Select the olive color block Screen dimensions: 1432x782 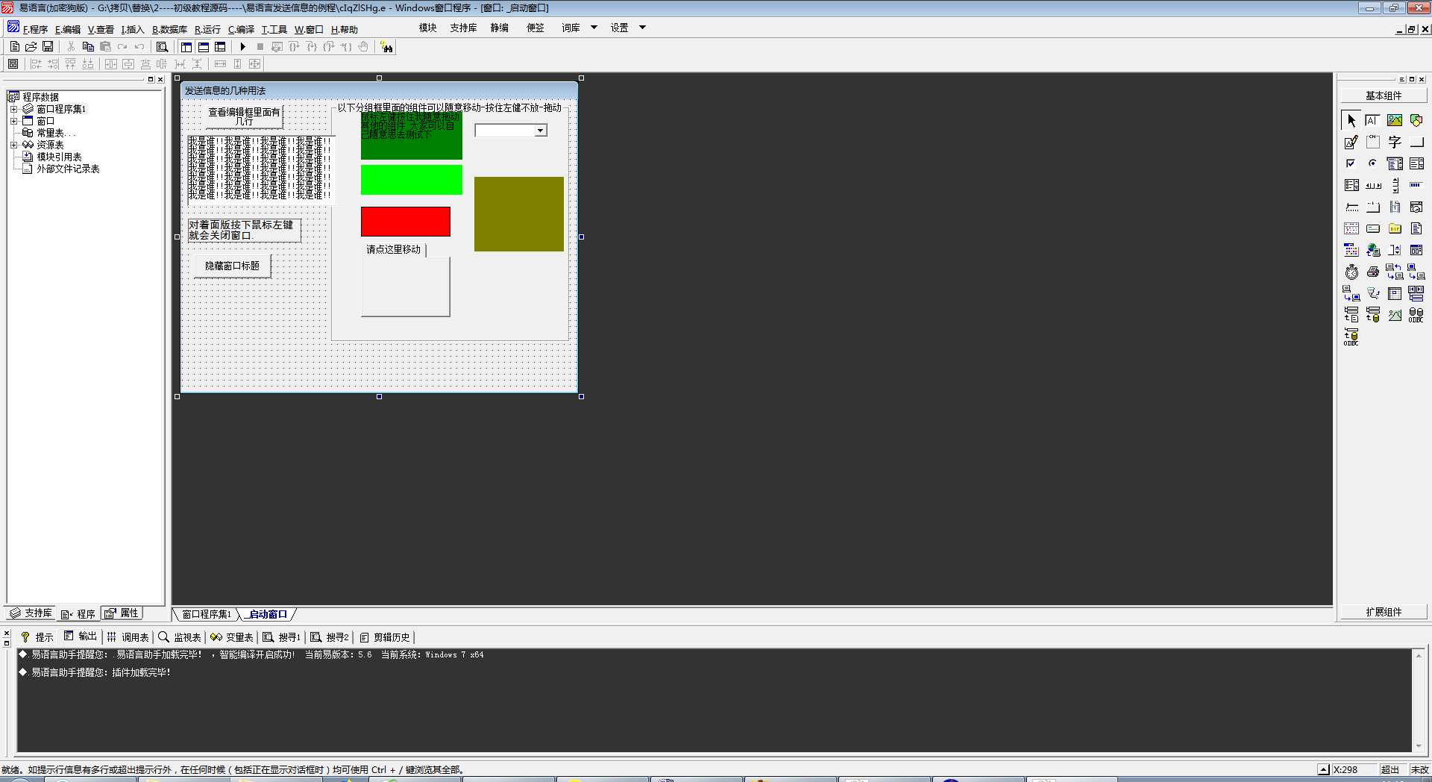(x=519, y=214)
